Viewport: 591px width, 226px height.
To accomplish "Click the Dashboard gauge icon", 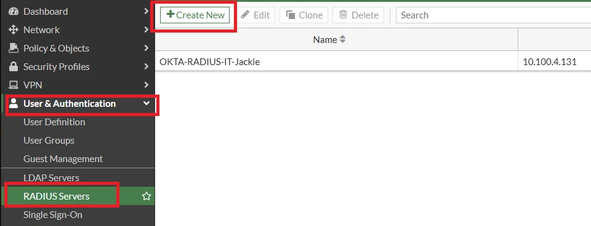I will [x=14, y=11].
